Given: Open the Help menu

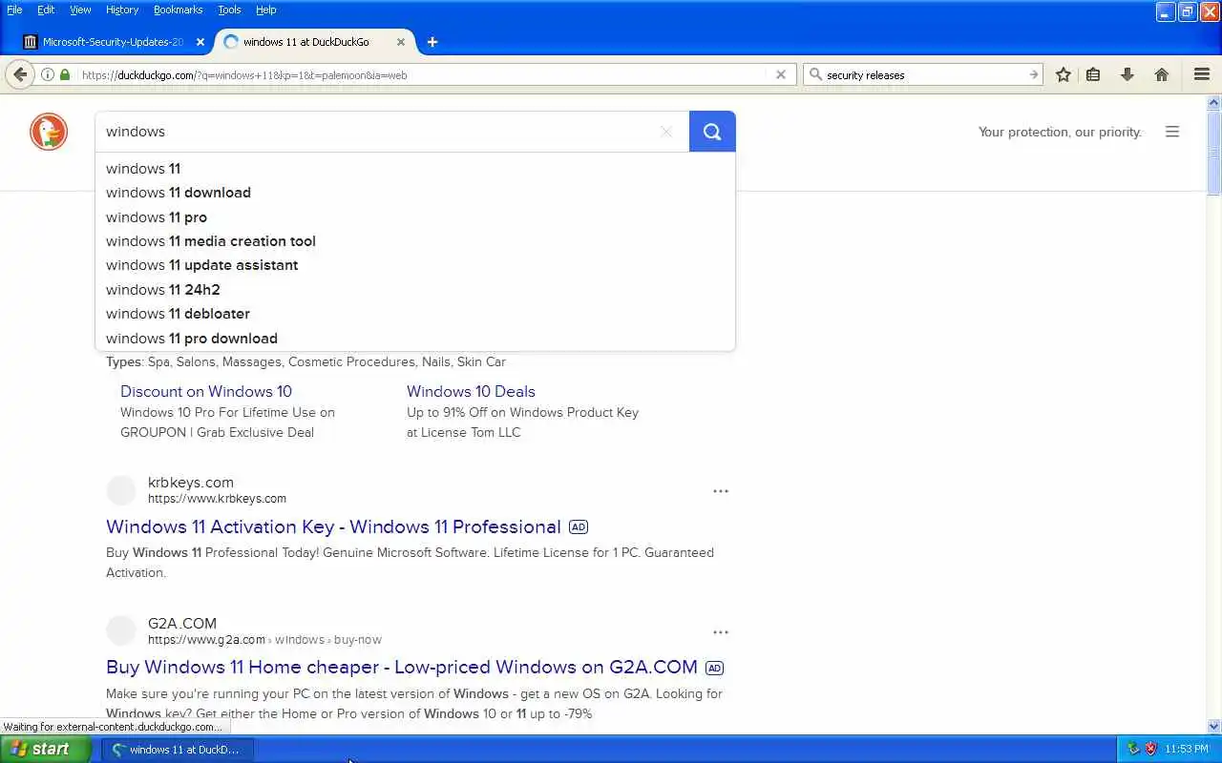Looking at the screenshot, I should [x=266, y=10].
